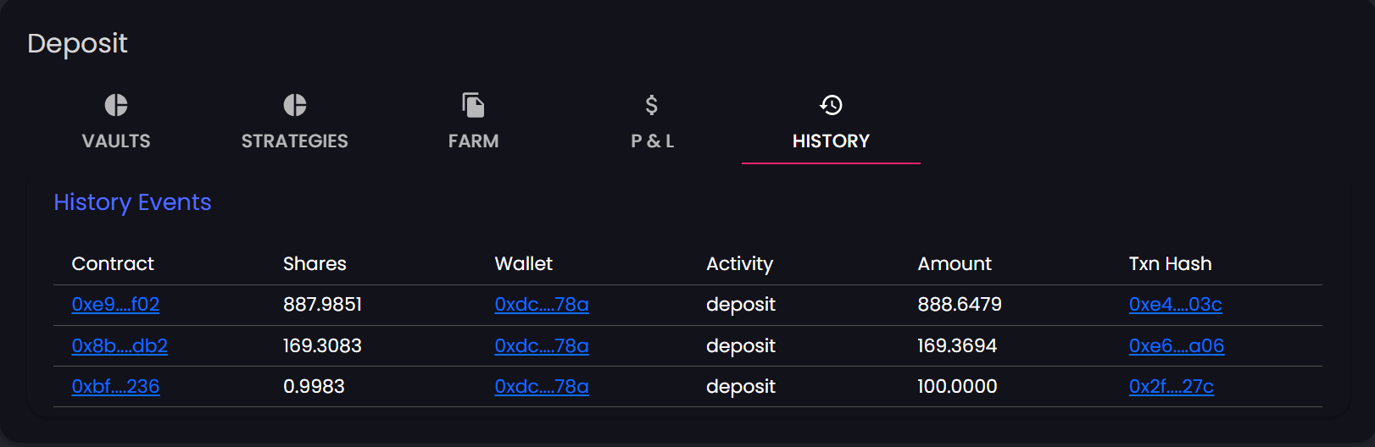Viewport: 1375px width, 447px height.
Task: Click the Vaults pie chart icon
Action: click(x=116, y=105)
